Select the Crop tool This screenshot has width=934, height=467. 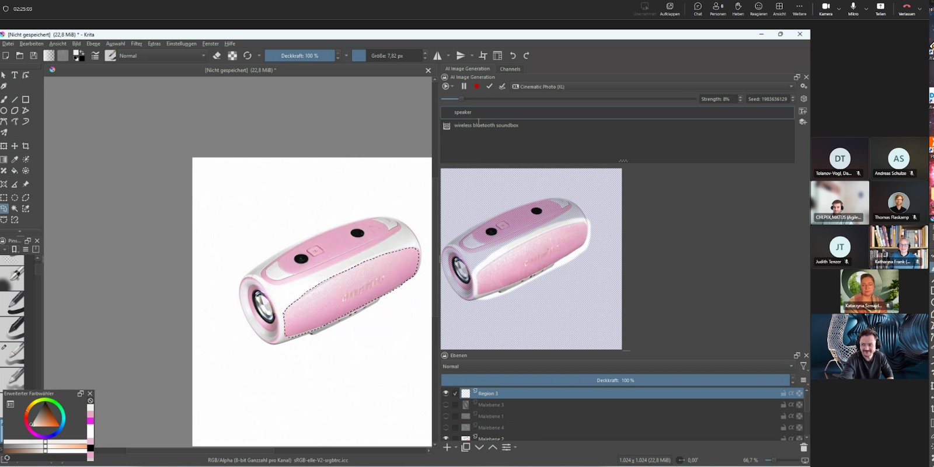coord(26,147)
